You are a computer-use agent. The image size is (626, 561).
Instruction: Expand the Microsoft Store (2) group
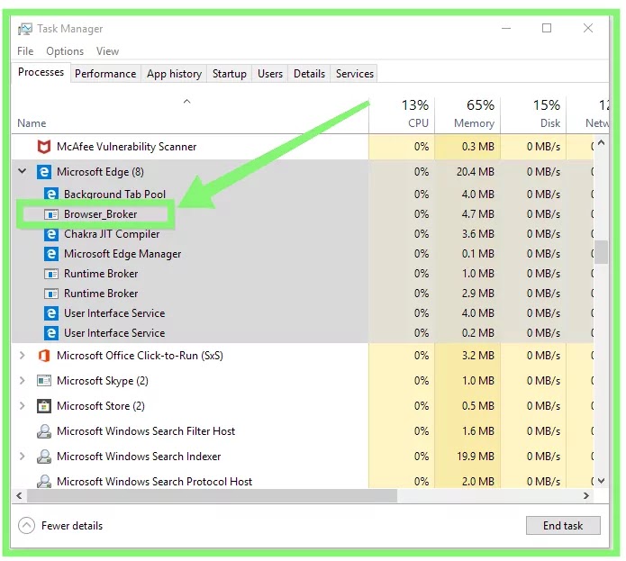pos(23,406)
